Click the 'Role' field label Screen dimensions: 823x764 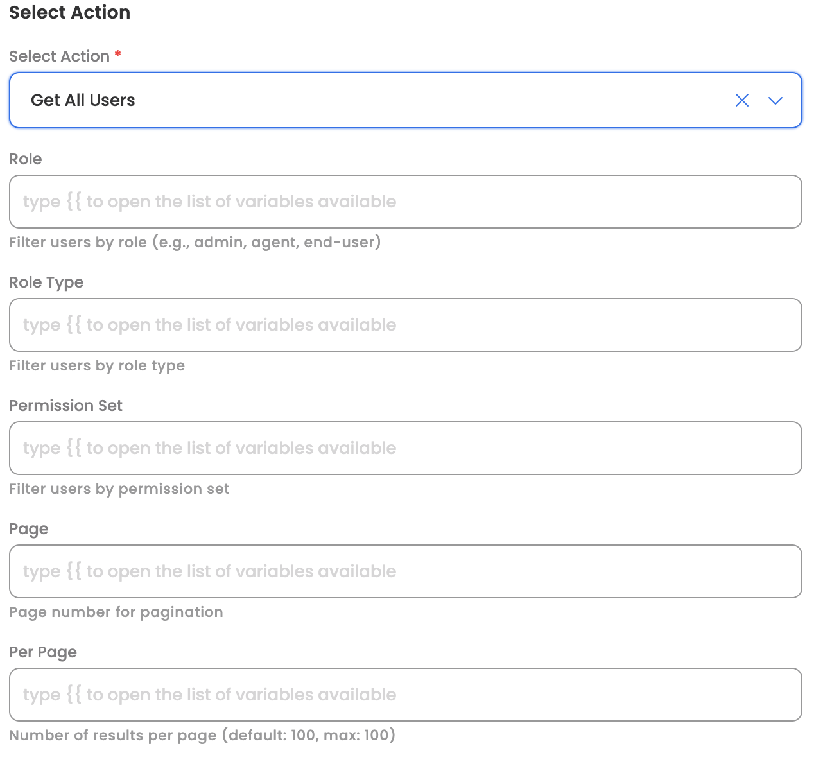[26, 159]
